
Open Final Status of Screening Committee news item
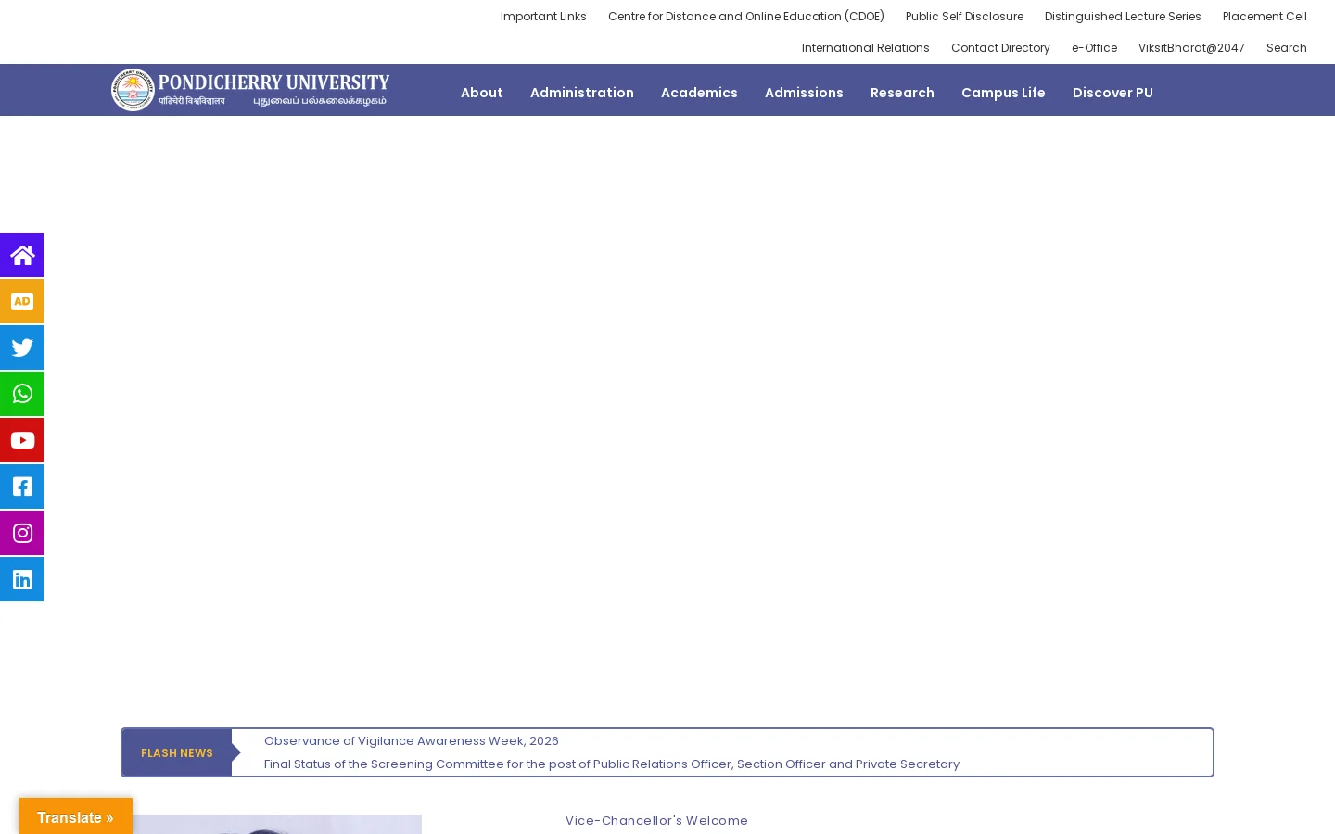click(x=612, y=764)
